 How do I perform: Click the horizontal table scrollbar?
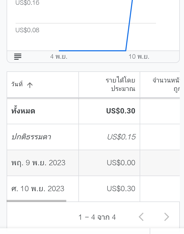click(36, 201)
